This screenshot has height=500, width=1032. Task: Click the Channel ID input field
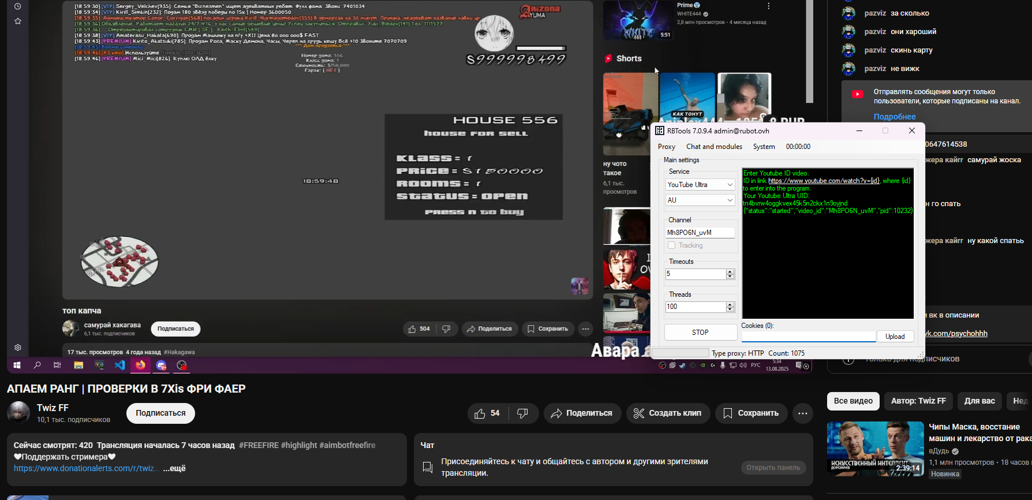pos(700,233)
